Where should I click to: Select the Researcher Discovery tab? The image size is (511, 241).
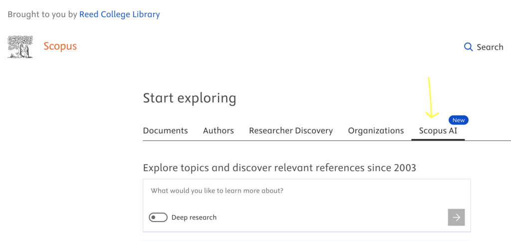pyautogui.click(x=291, y=131)
